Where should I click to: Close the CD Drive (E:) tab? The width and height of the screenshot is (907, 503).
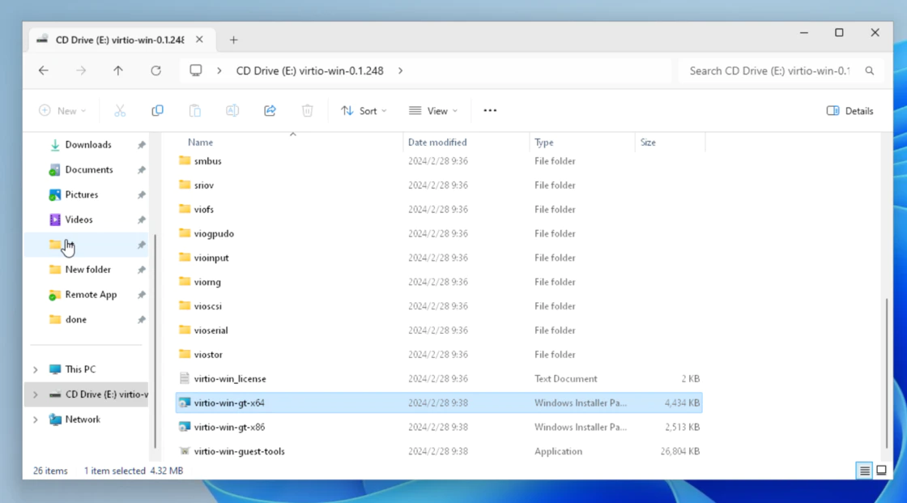[199, 40]
